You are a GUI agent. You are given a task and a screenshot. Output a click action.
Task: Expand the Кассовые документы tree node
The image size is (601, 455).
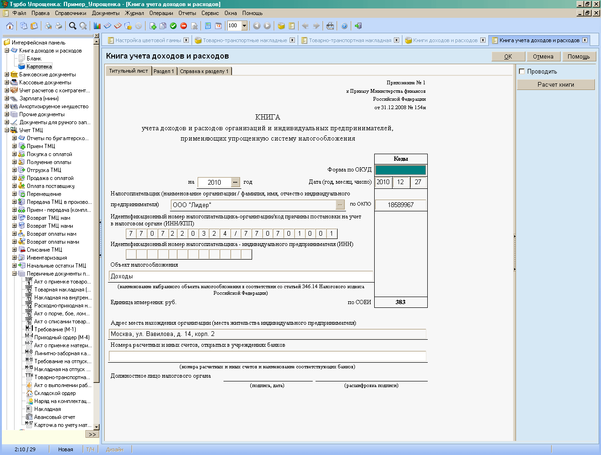click(7, 82)
